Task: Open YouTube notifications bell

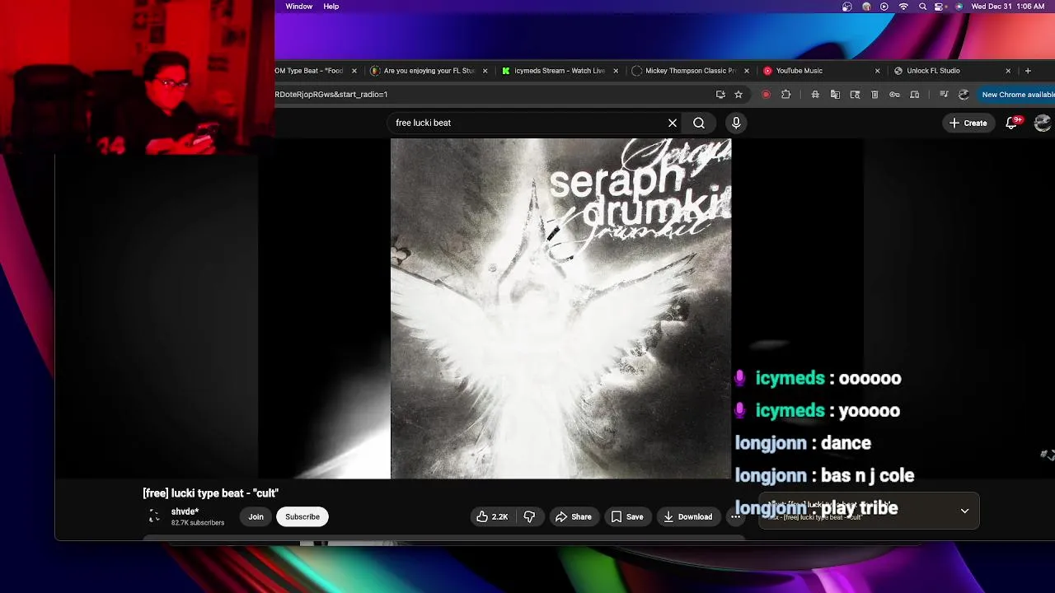Action: click(1012, 123)
